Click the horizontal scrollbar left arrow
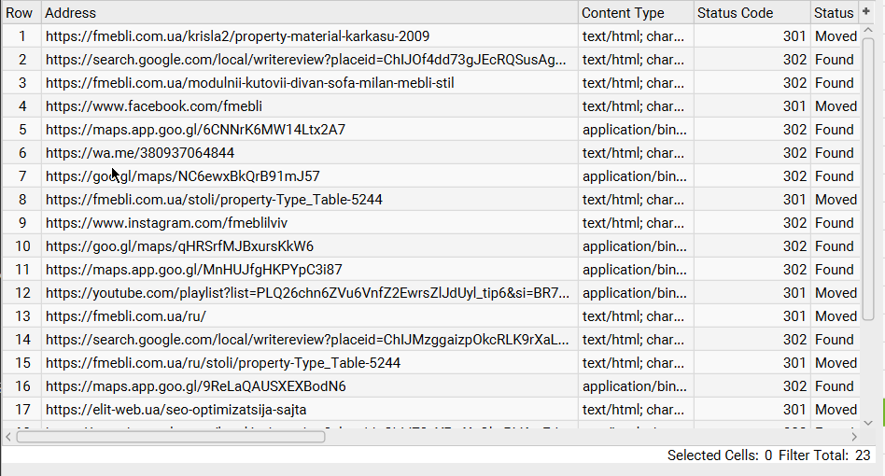 pyautogui.click(x=10, y=436)
